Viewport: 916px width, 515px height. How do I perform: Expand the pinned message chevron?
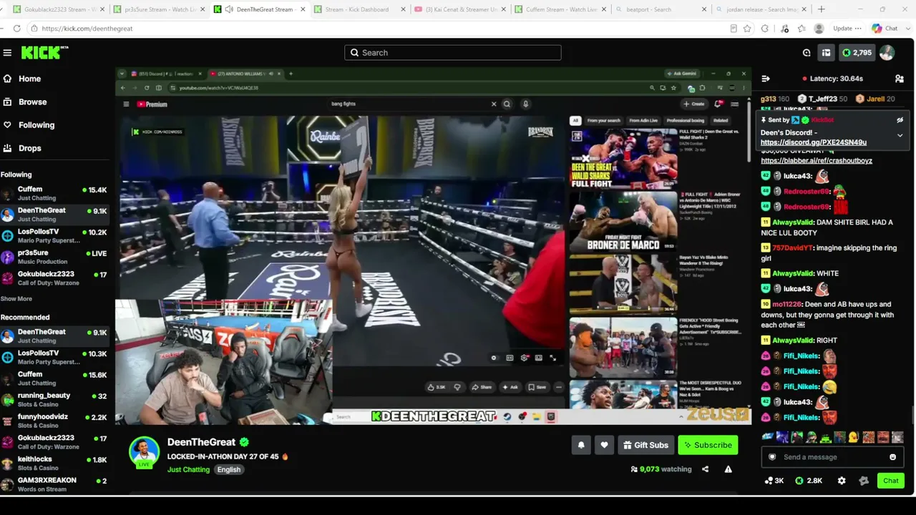[900, 135]
